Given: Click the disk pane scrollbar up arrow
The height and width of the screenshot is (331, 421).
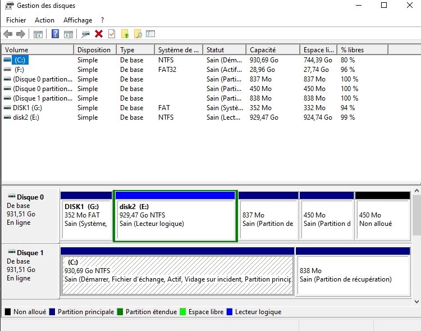Looking at the screenshot, I should point(417,191).
